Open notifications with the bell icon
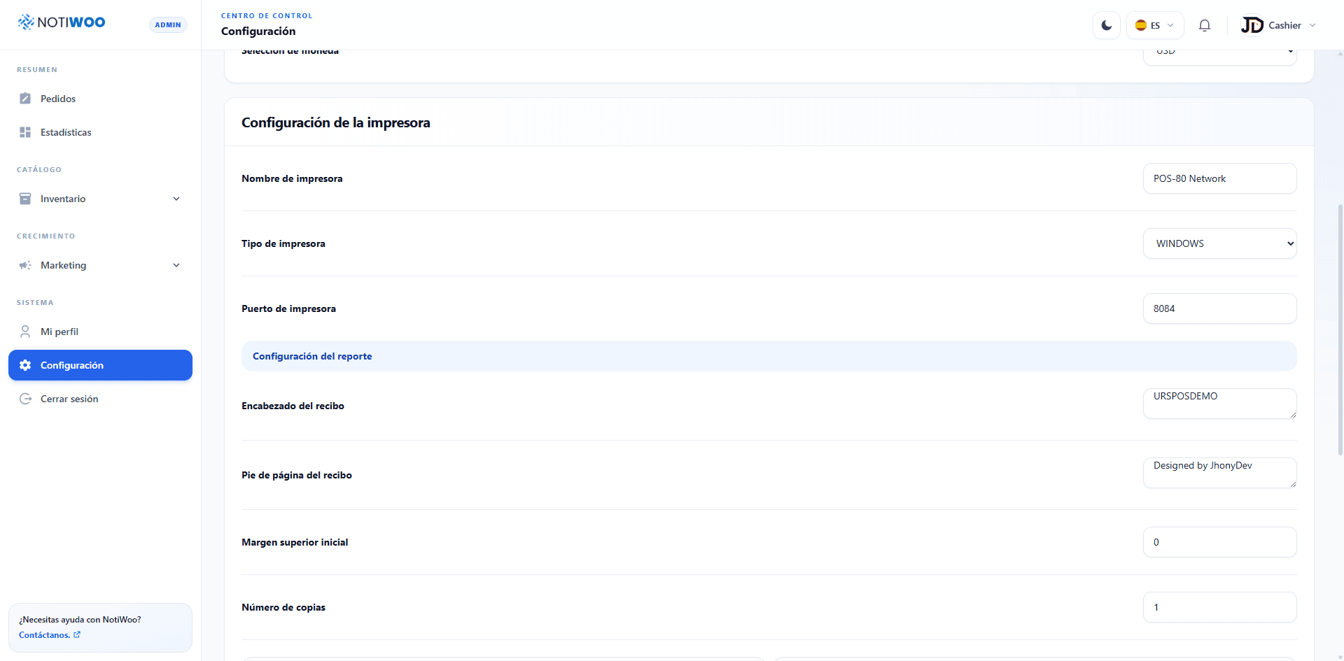This screenshot has width=1344, height=661. click(1205, 25)
